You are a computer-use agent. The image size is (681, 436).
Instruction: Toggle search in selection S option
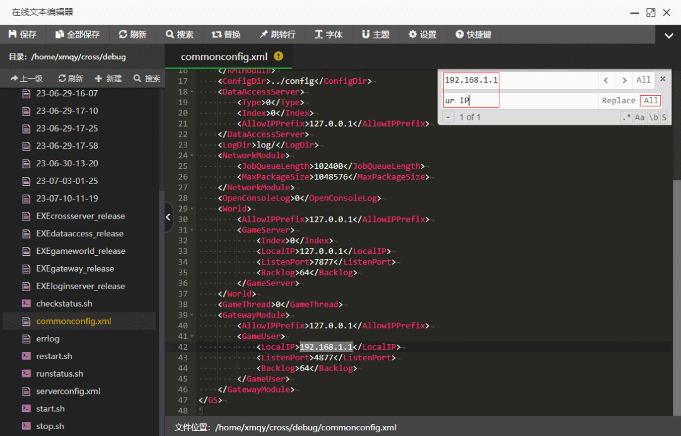[x=664, y=117]
